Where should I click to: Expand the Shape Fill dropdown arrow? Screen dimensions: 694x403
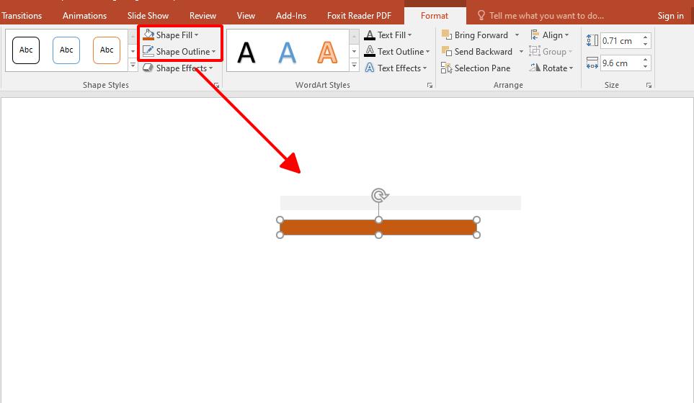pyautogui.click(x=197, y=35)
